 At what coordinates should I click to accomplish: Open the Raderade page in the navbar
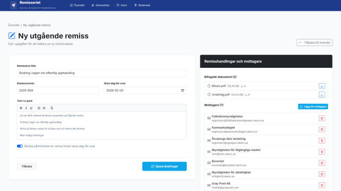[x=142, y=5]
